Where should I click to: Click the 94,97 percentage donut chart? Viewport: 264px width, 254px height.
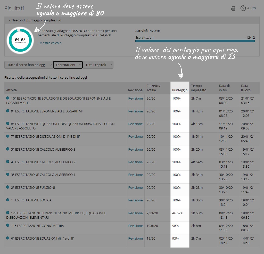click(x=20, y=40)
